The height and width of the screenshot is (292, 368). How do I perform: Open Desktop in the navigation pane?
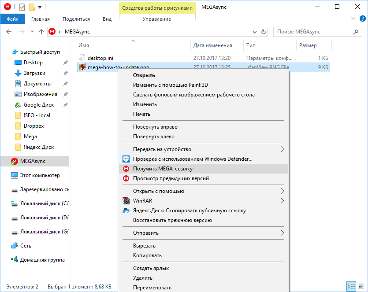pyautogui.click(x=33, y=63)
